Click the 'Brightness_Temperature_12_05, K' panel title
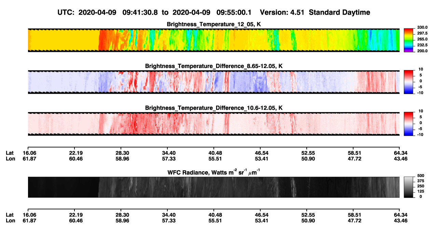The image size is (444, 228). coord(214,24)
